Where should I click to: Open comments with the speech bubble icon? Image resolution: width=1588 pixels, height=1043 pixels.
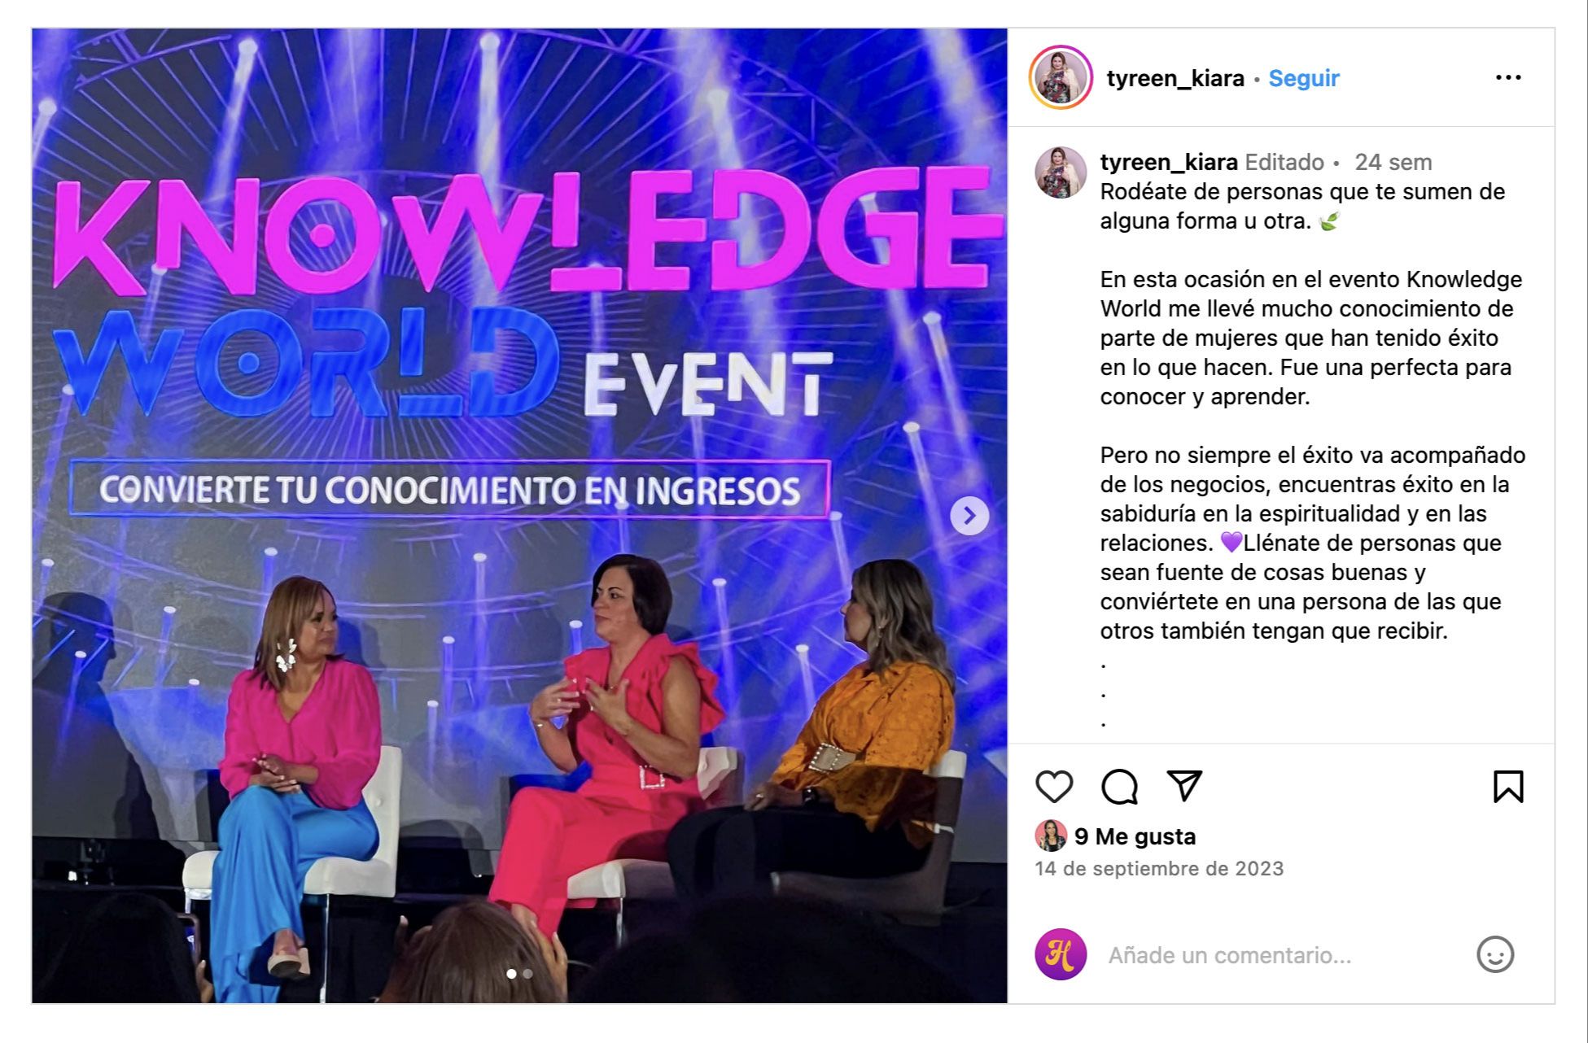1119,787
